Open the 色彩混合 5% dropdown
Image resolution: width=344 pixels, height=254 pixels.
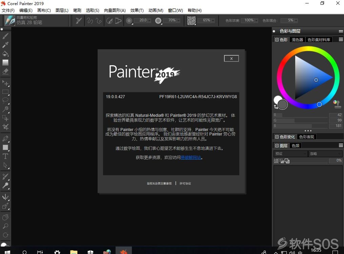(296, 20)
